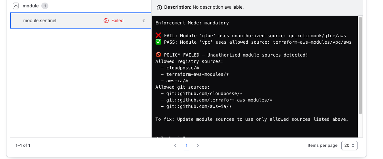Click the Description info icon
This screenshot has height=159, width=383.
pyautogui.click(x=159, y=7)
